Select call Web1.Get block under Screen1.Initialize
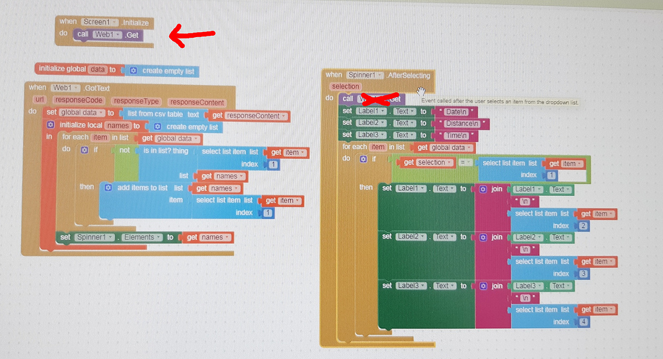663x359 pixels. pos(83,35)
